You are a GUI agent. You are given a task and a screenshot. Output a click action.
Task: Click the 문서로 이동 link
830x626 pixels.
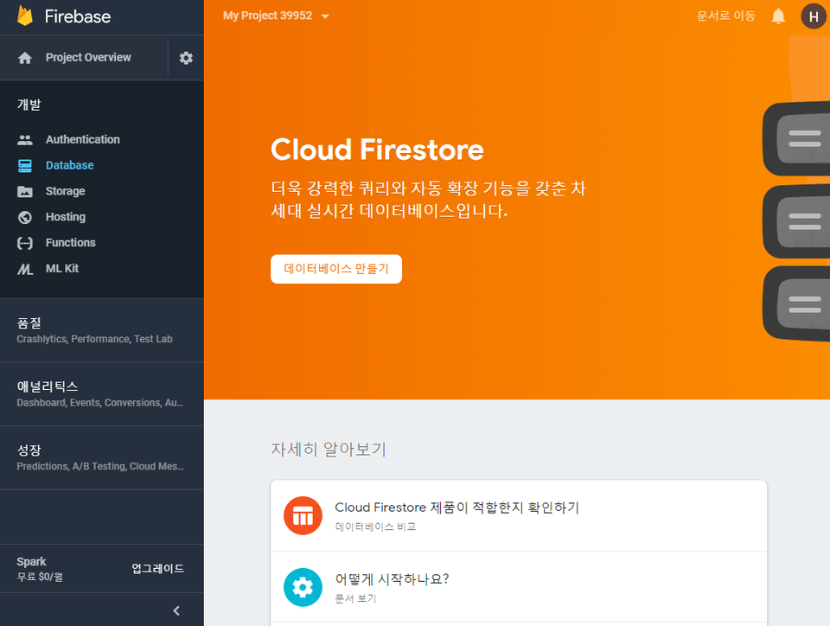pyautogui.click(x=725, y=16)
